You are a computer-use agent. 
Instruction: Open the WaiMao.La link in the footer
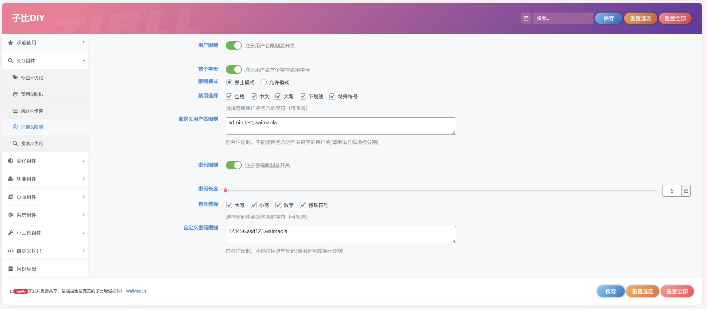[x=136, y=291]
